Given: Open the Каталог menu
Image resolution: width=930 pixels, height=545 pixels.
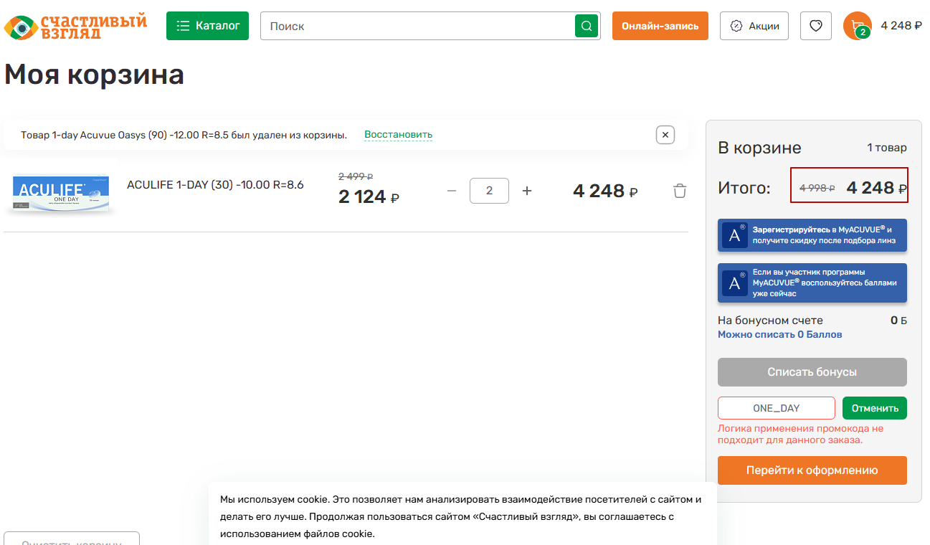Looking at the screenshot, I should pyautogui.click(x=208, y=26).
